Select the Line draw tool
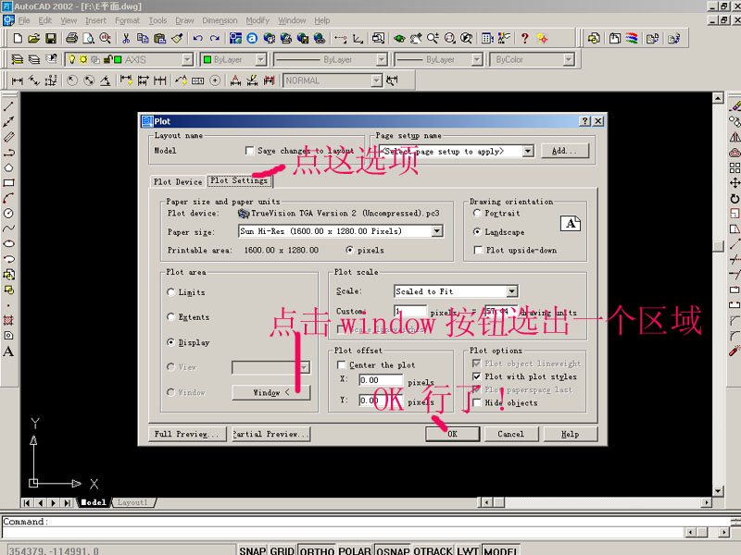The height and width of the screenshot is (555, 741). pyautogui.click(x=8, y=106)
